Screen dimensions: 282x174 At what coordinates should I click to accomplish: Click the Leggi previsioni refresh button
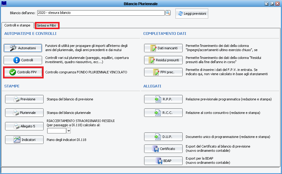point(192,14)
